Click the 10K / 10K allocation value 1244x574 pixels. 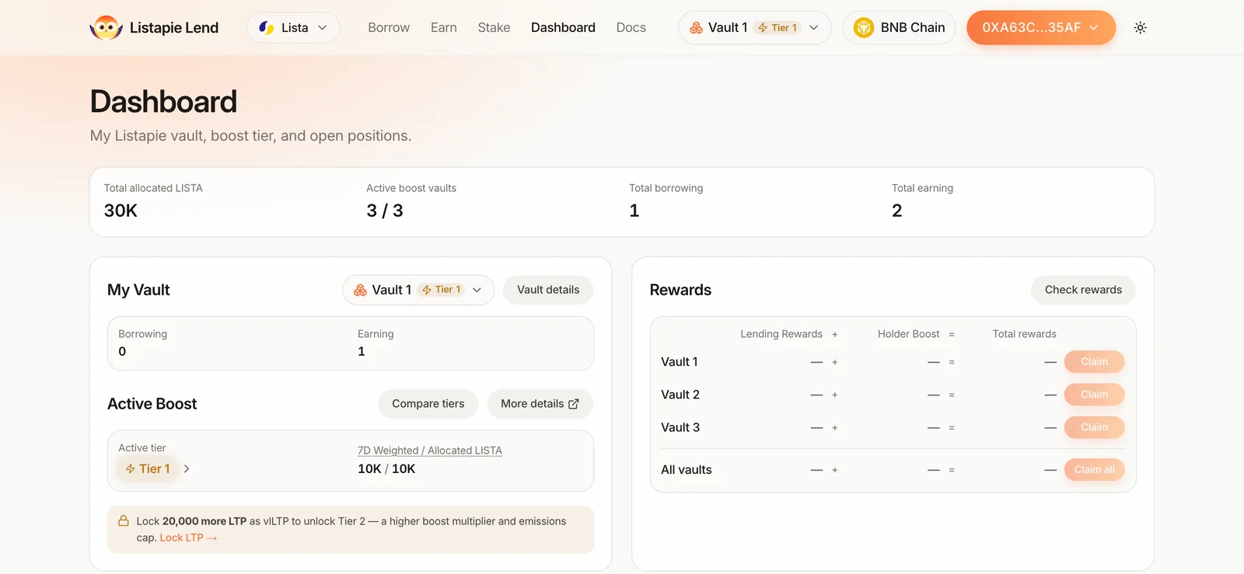386,469
